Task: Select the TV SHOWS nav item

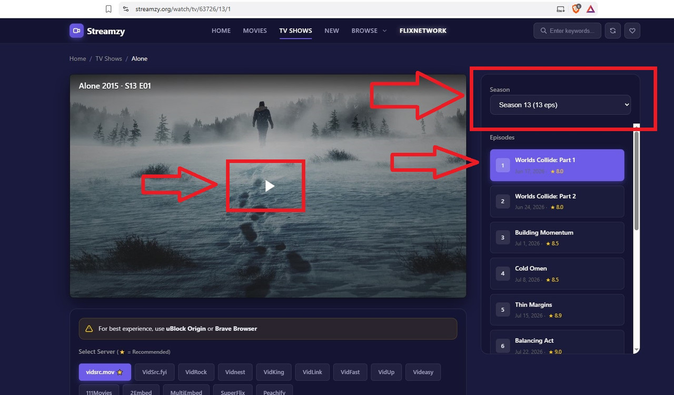Action: coord(295,31)
